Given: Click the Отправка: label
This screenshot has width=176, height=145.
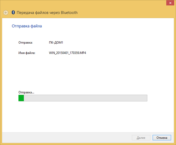Looking at the screenshot, I should click(25, 42).
